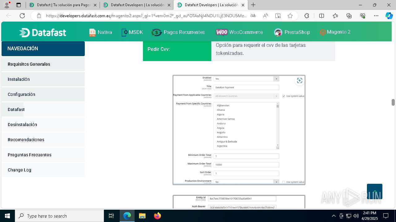Go to Recomendaciones in navigation
The width and height of the screenshot is (396, 222).
tap(43, 140)
